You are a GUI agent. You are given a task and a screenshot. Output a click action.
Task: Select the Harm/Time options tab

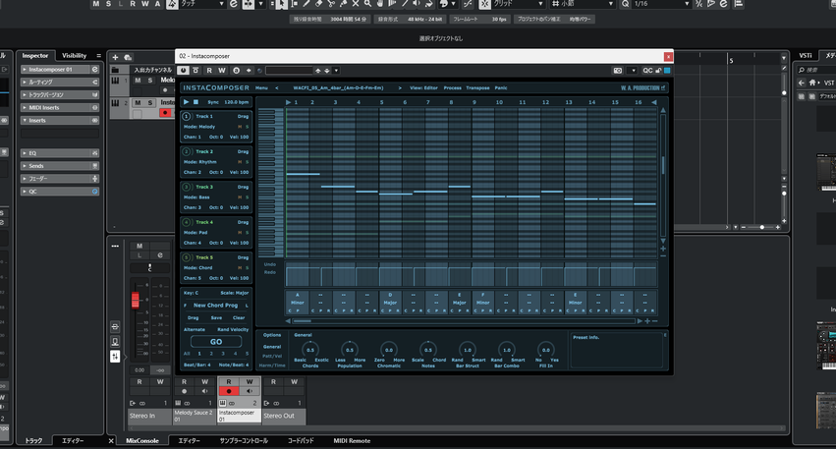pos(272,365)
